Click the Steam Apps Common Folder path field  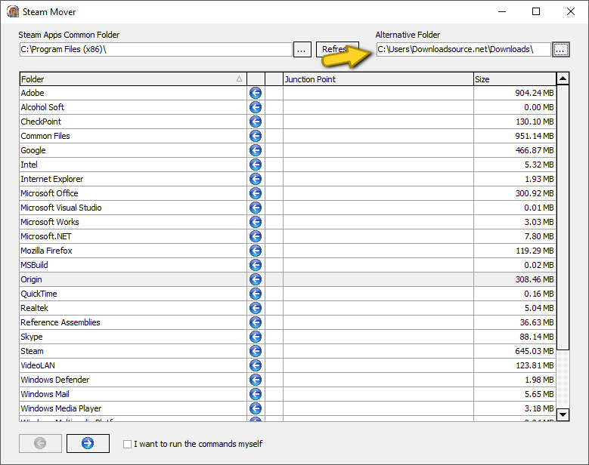156,49
